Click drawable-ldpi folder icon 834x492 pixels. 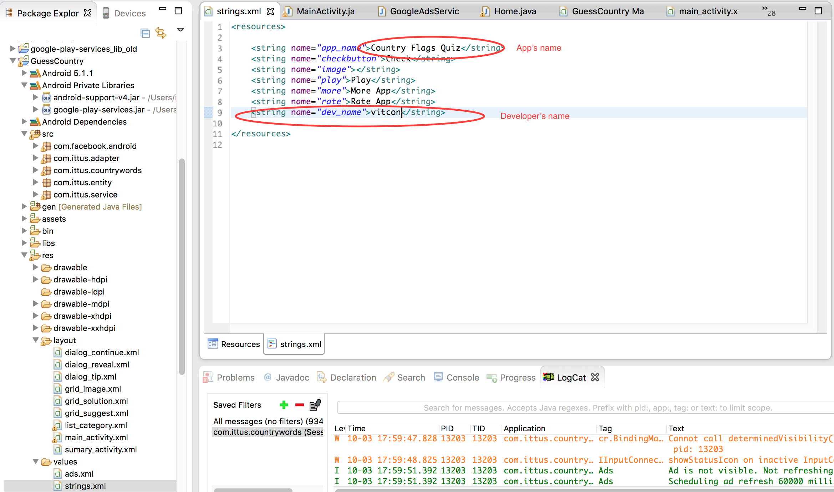pyautogui.click(x=46, y=292)
